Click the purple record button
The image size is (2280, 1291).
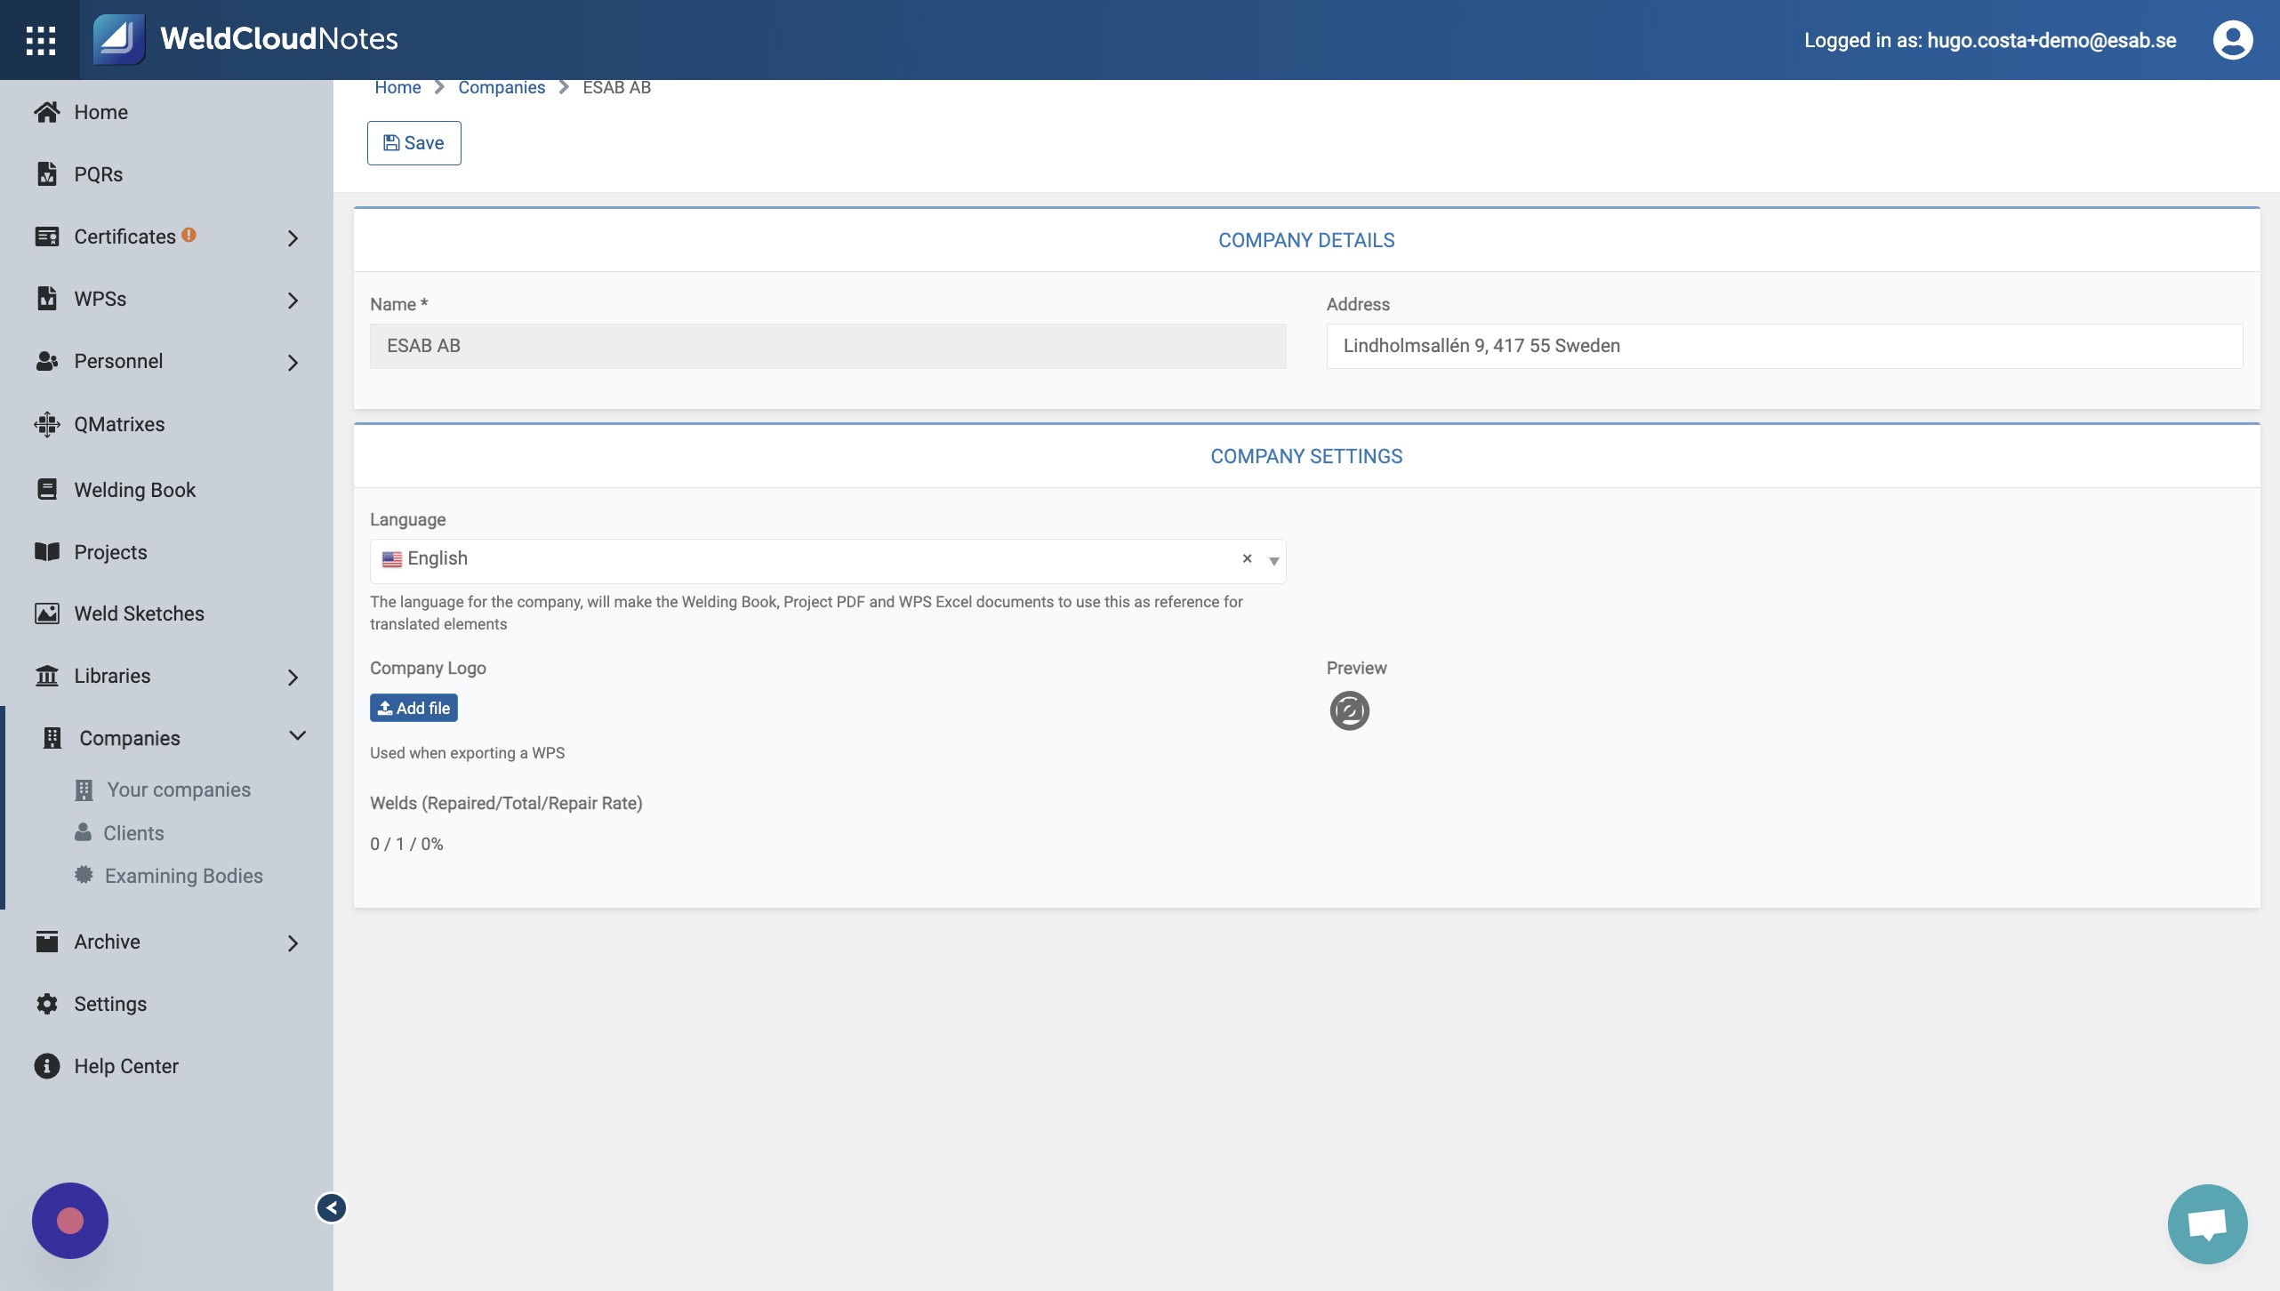70,1221
